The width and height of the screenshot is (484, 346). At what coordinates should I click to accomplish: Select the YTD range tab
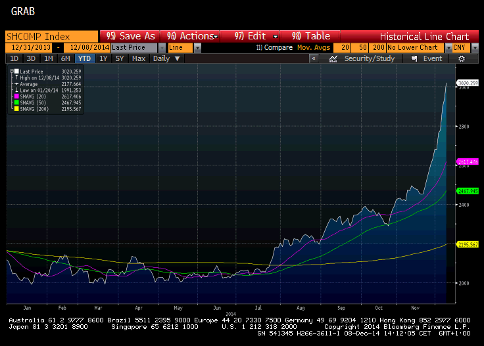pyautogui.click(x=84, y=58)
